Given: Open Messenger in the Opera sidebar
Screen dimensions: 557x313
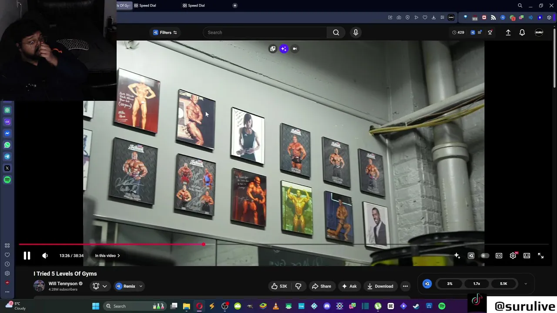Looking at the screenshot, I should [x=7, y=133].
